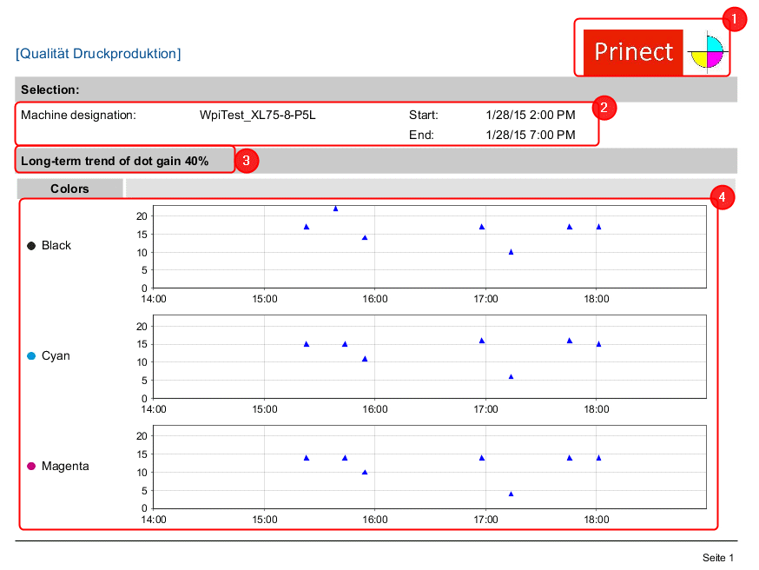Click the Magenta color legend dot
Image resolution: width=759 pixels, height=570 pixels.
[x=31, y=467]
